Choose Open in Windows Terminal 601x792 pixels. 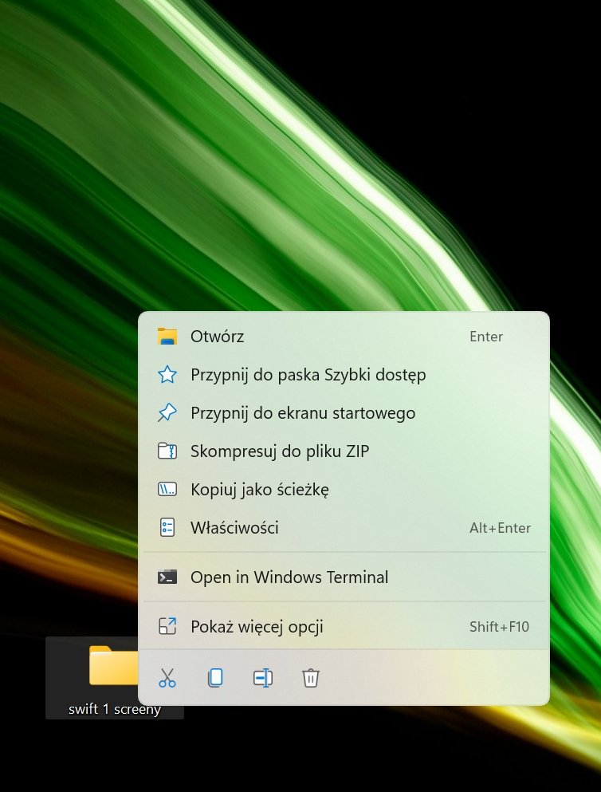[344, 577]
